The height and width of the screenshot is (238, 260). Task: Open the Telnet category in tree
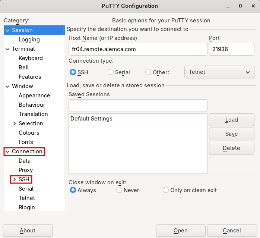[27, 198]
